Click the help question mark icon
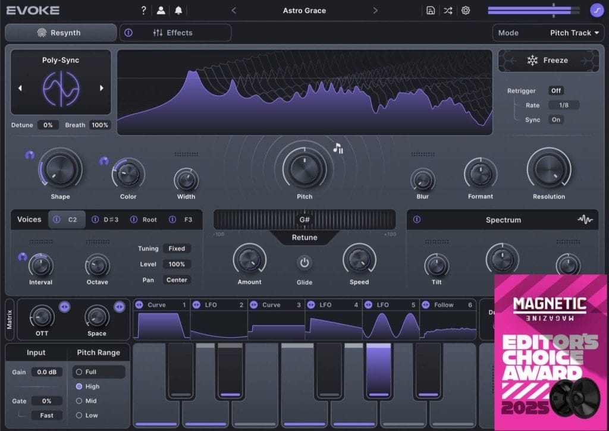Screen dimensions: 609x431 (x=143, y=10)
